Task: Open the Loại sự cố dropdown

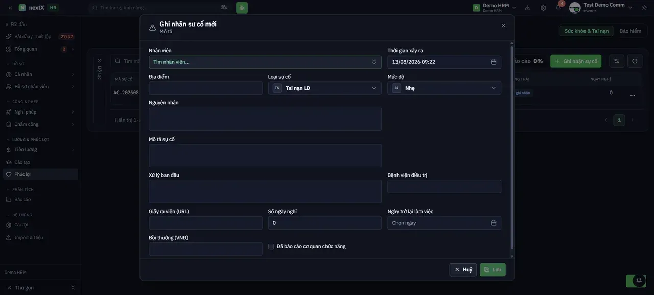Action: 324,88
